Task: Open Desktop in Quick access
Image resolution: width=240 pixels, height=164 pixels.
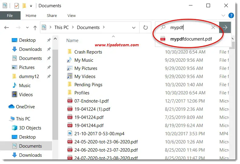Action: [x=27, y=40]
